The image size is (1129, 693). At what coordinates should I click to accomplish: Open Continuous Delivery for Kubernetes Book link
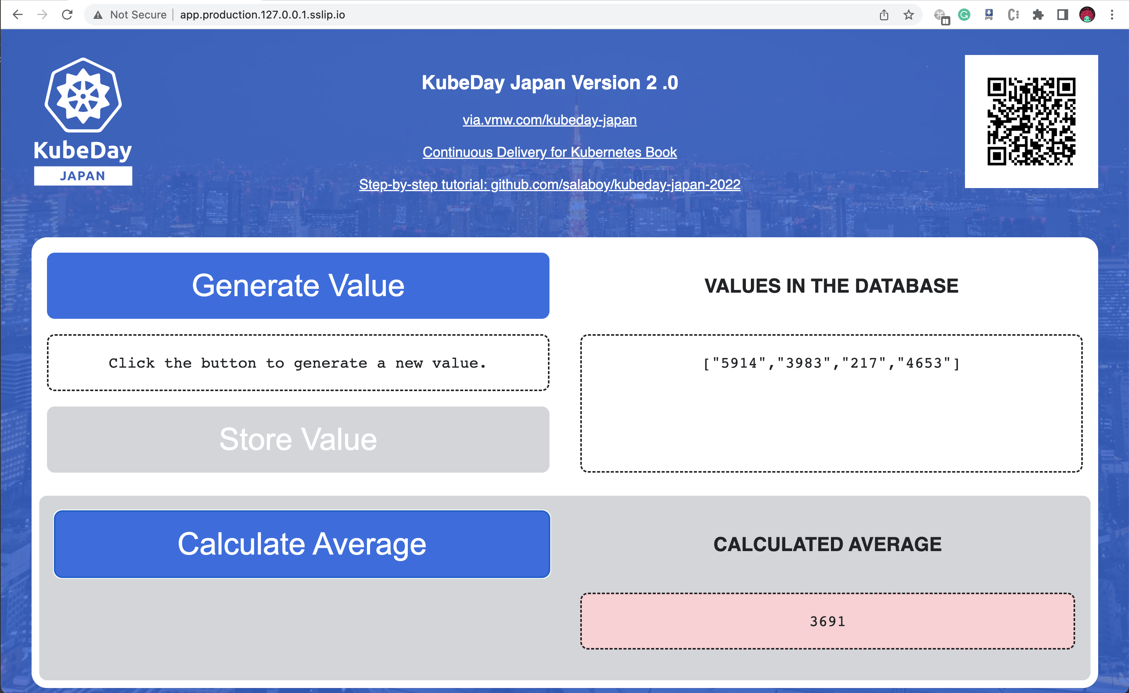(x=549, y=152)
